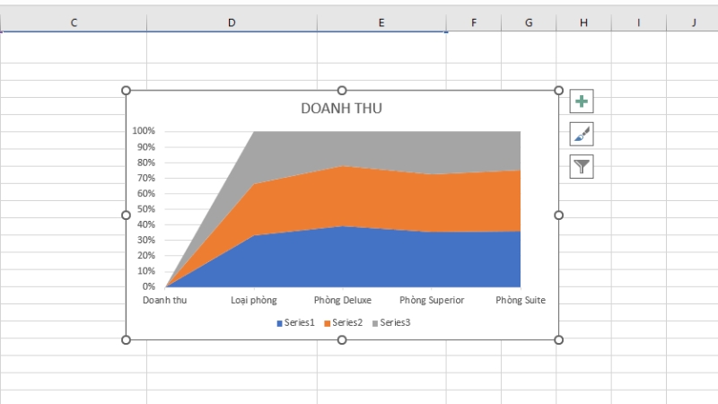Click the blue Series1 legend marker
This screenshot has width=718, height=404.
click(280, 322)
